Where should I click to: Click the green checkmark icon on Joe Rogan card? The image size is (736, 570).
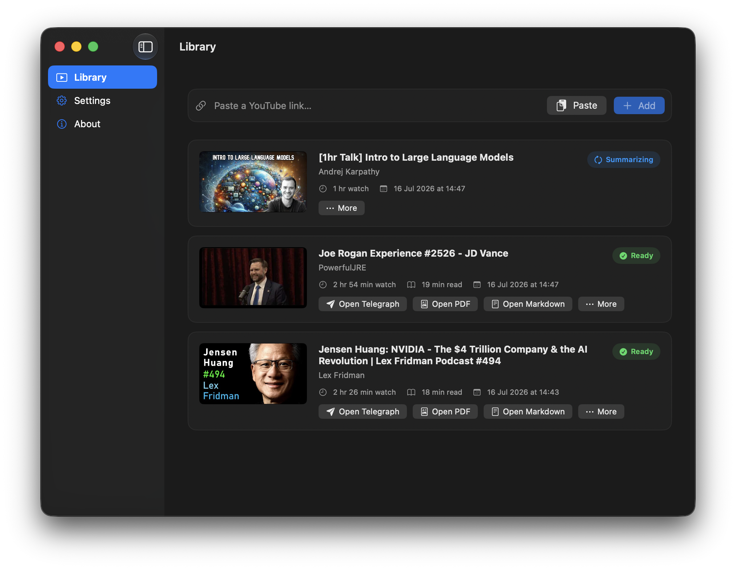(623, 256)
